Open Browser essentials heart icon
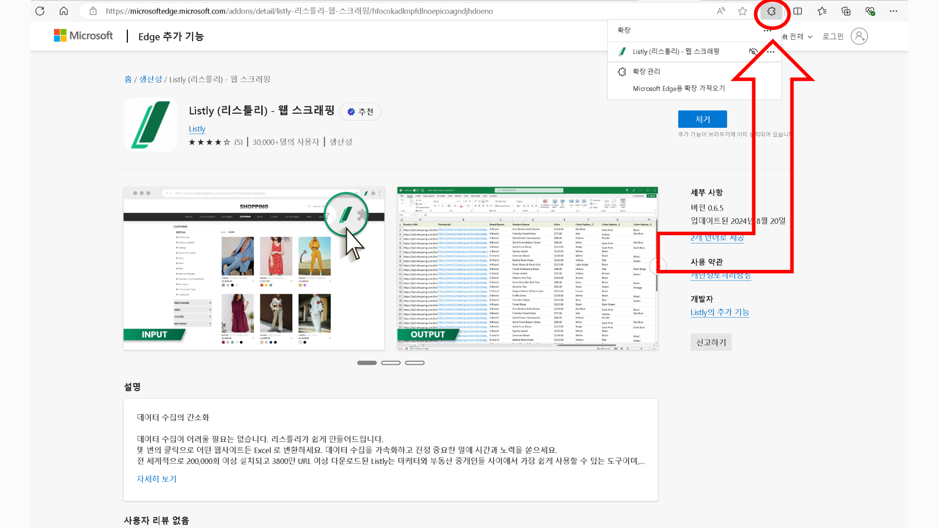Viewport: 939px width, 528px height. [x=870, y=11]
